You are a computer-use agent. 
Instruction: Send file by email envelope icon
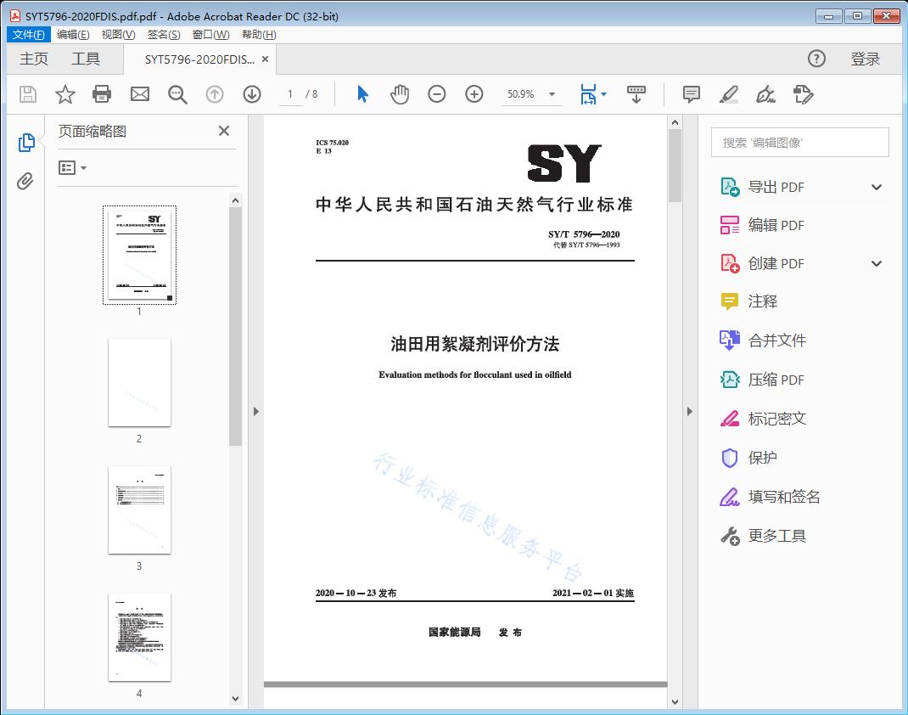coord(140,94)
